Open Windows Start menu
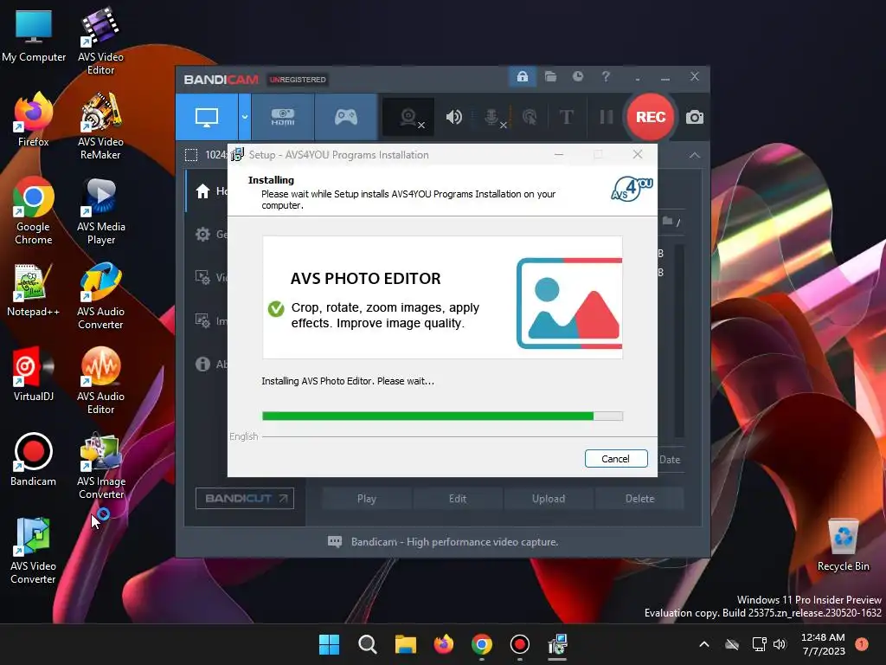The image size is (886, 665). (x=329, y=644)
